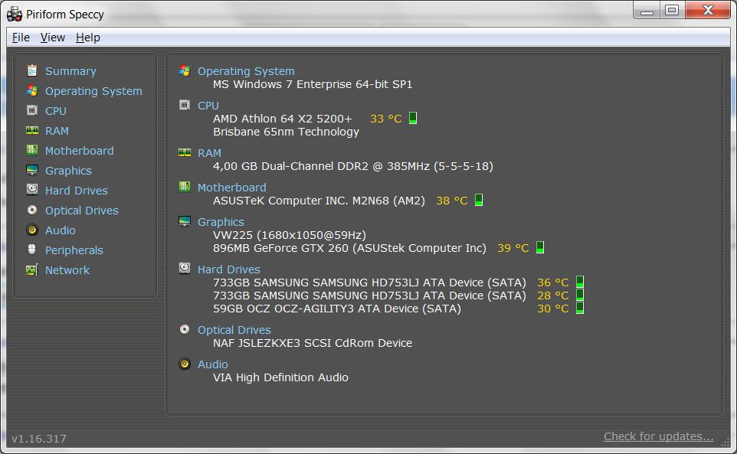This screenshot has height=454, width=737.
Task: Click the NAF JSLEZKXE3 SCSI CdRom Device text
Action: pyautogui.click(x=313, y=343)
